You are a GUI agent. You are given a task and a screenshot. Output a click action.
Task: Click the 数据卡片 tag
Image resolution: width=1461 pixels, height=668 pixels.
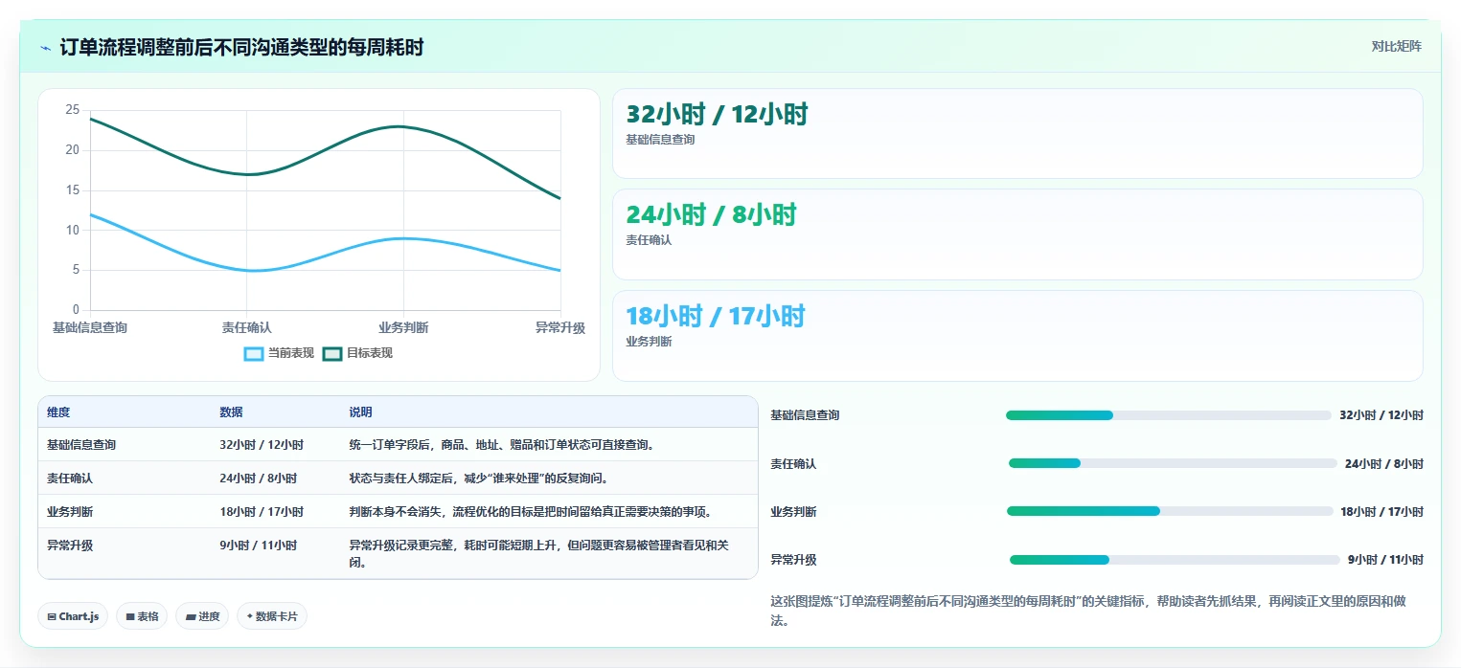click(272, 616)
